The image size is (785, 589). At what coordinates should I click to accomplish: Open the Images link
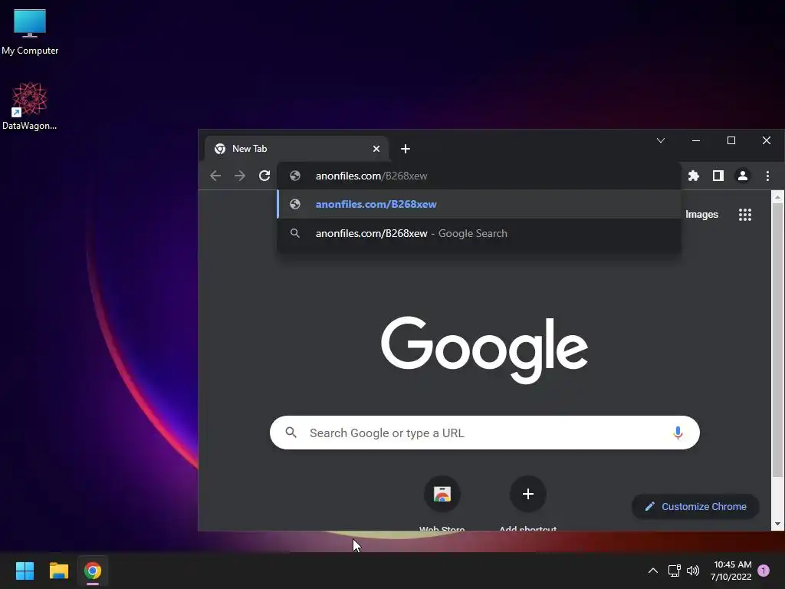(x=701, y=215)
